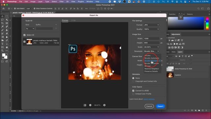Select the Pen tool
Image resolution: width=211 pixels, height=119 pixels.
(7, 40)
